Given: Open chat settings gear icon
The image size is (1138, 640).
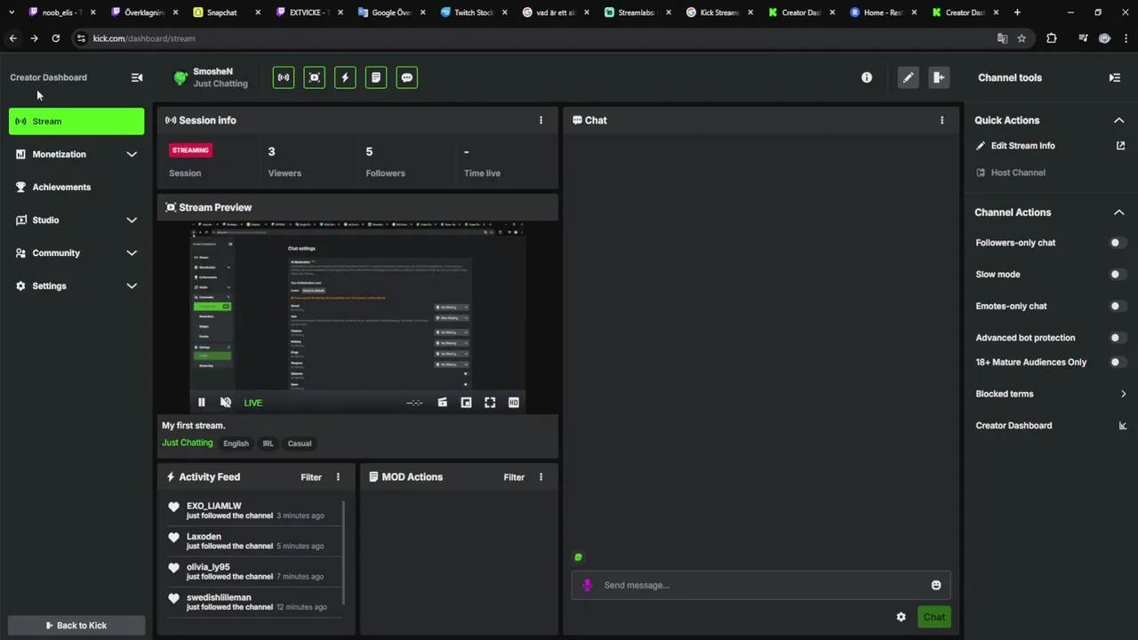Looking at the screenshot, I should (x=901, y=617).
